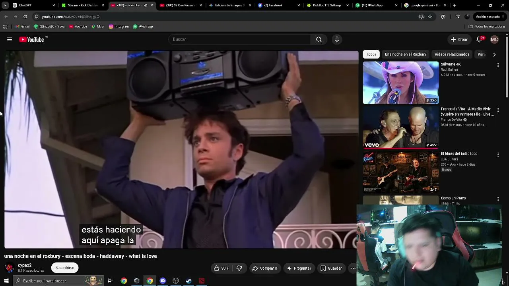Open the Gmail bookmark
Screen dimensions: 509x286
tap(22, 27)
